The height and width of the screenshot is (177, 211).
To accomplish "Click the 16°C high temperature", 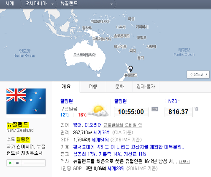I will (x=82, y=115).
